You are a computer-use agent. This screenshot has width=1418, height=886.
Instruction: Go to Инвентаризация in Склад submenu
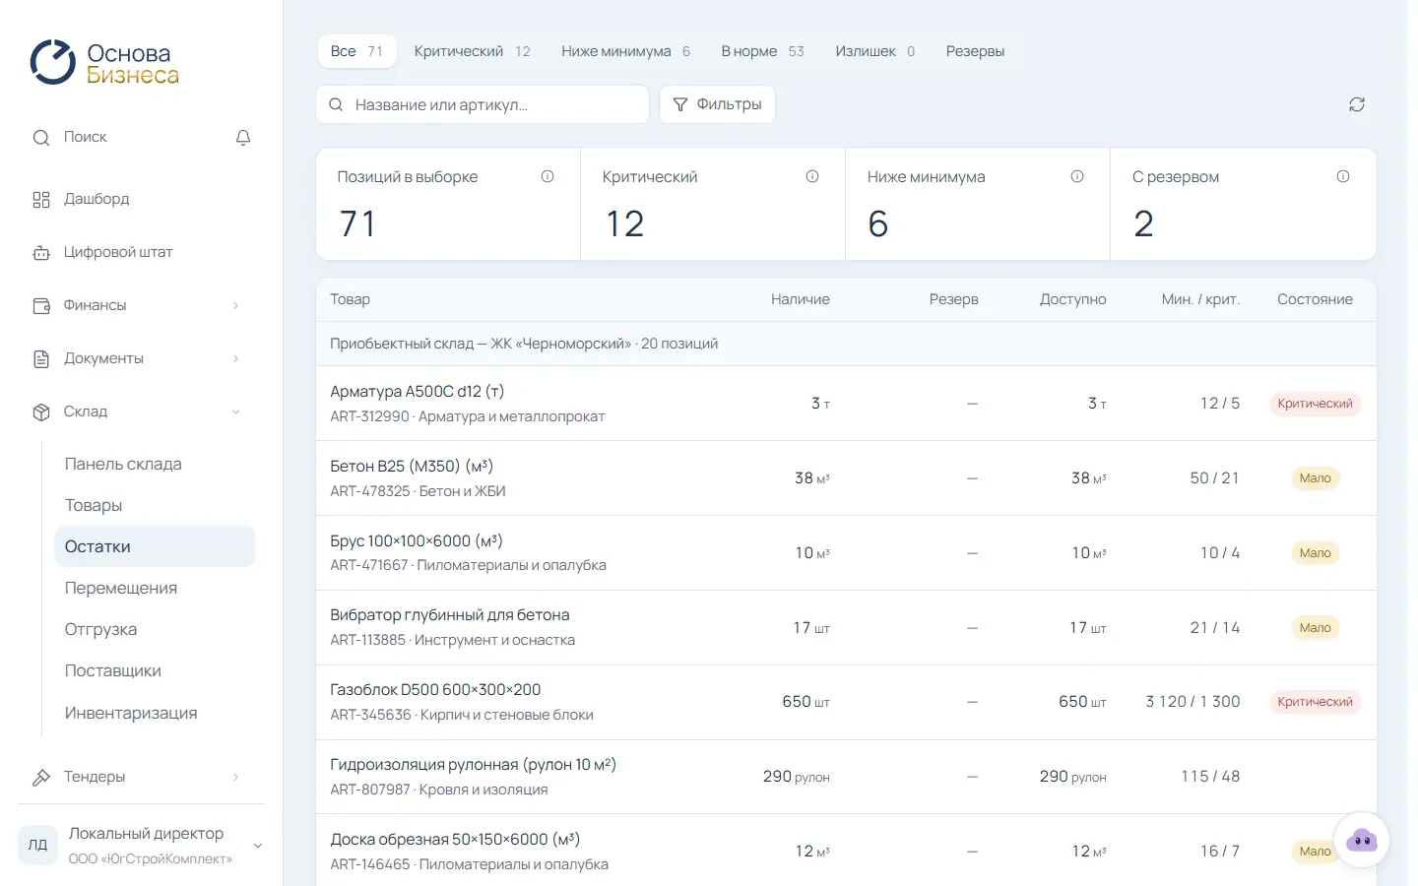point(131,713)
